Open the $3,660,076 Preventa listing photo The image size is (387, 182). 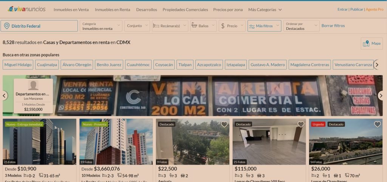[x=116, y=142]
